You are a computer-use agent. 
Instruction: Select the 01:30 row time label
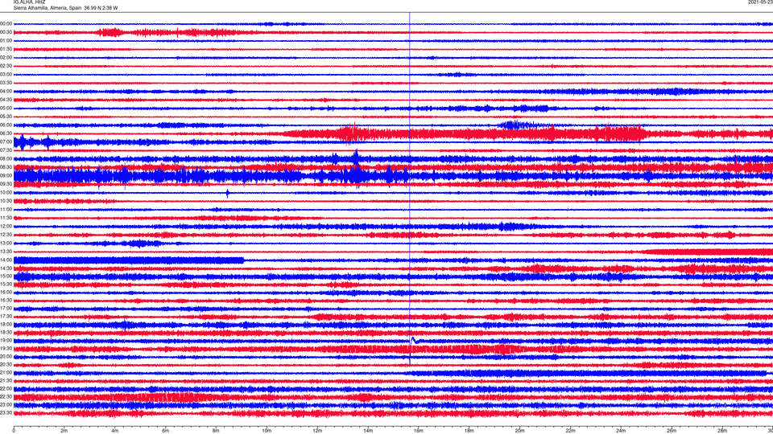(6, 49)
